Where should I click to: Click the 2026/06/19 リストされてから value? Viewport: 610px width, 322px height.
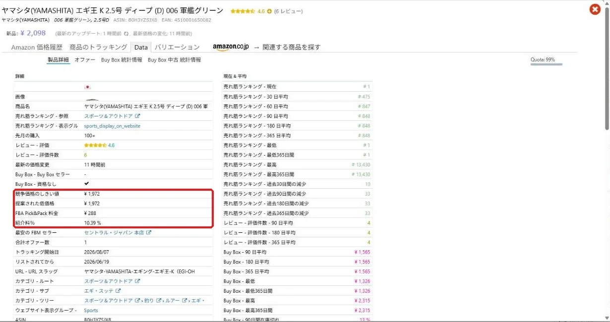click(96, 262)
